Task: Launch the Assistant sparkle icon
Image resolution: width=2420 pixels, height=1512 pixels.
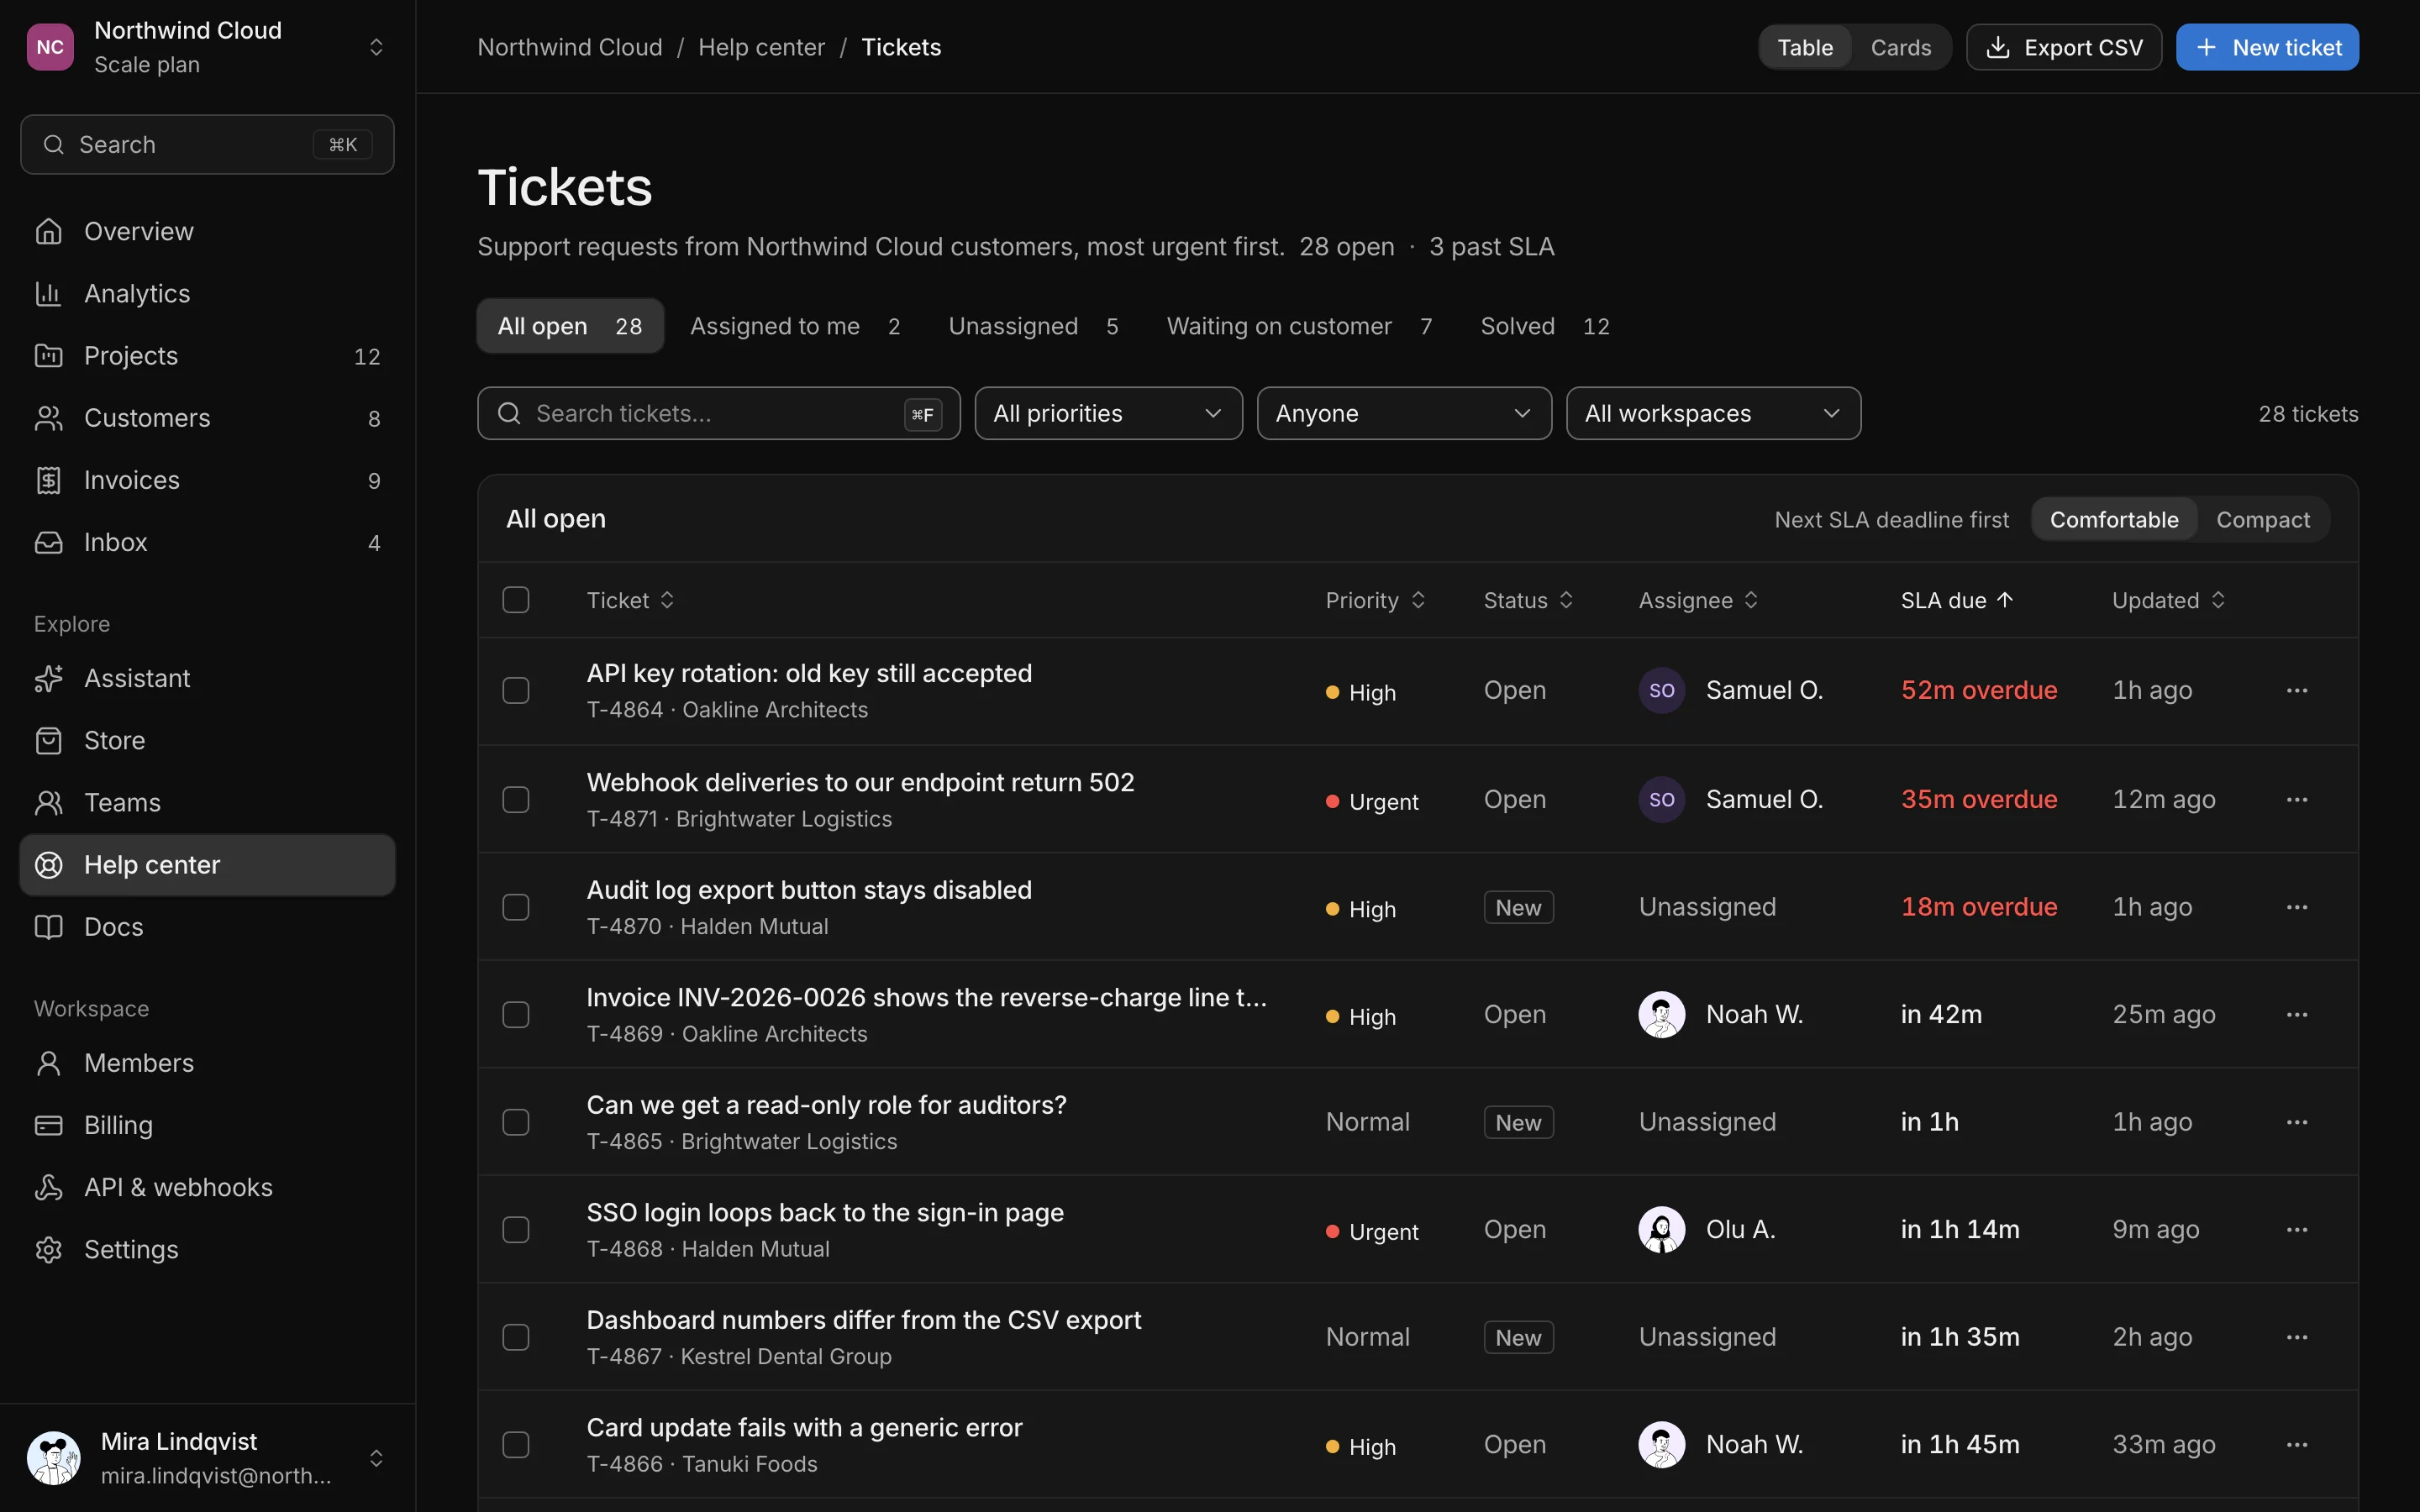Action: tap(48, 678)
